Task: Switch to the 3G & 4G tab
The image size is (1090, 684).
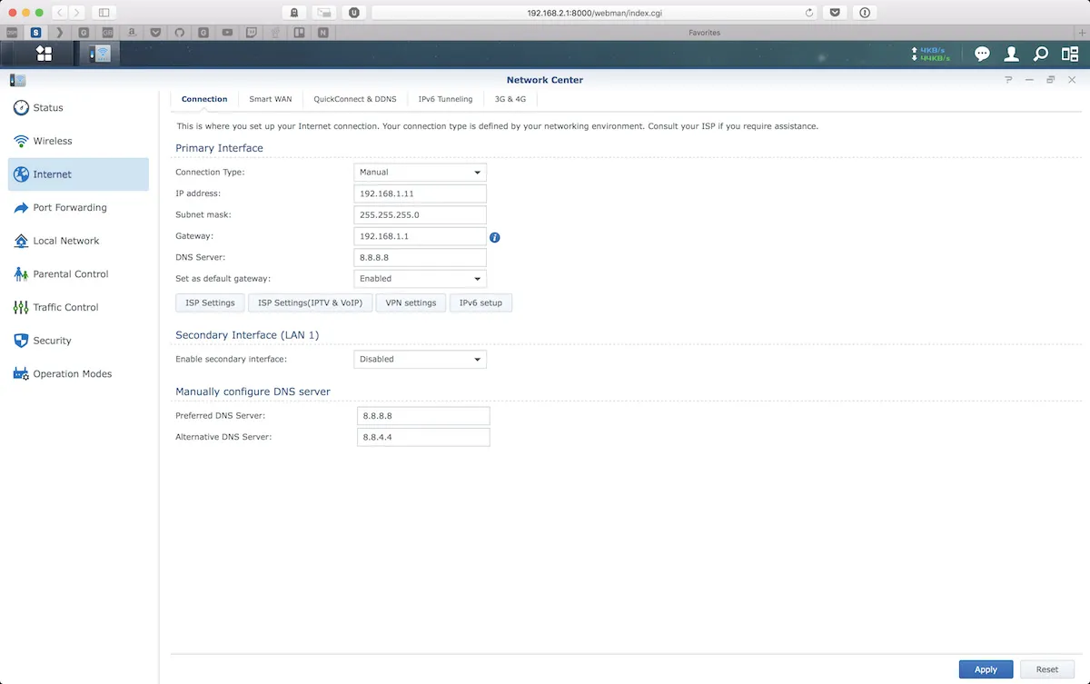Action: 510,99
